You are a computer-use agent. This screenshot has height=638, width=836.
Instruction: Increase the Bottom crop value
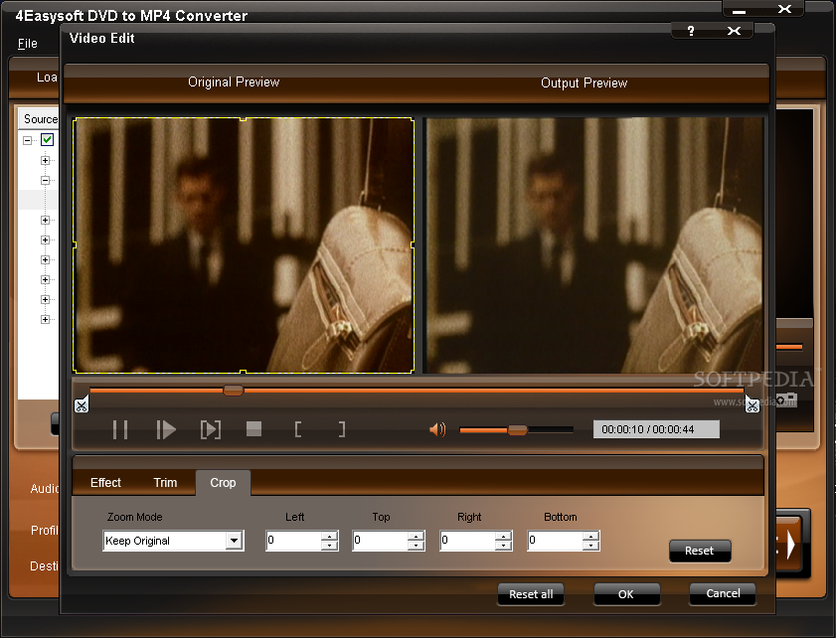point(590,537)
